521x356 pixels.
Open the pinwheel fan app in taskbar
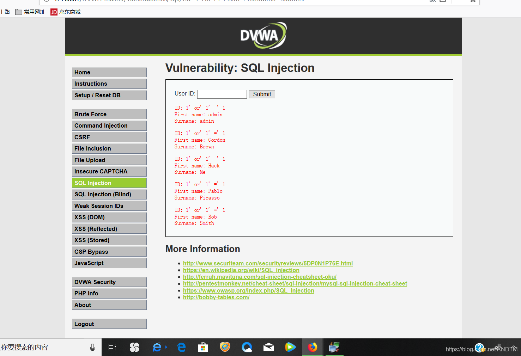pos(134,347)
